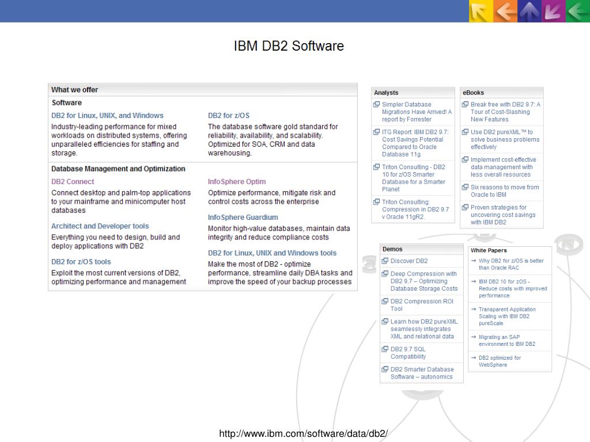The image size is (590, 442).
Task: Click the popup icon beside DB2 Compression ROI Tool
Action: (x=385, y=301)
